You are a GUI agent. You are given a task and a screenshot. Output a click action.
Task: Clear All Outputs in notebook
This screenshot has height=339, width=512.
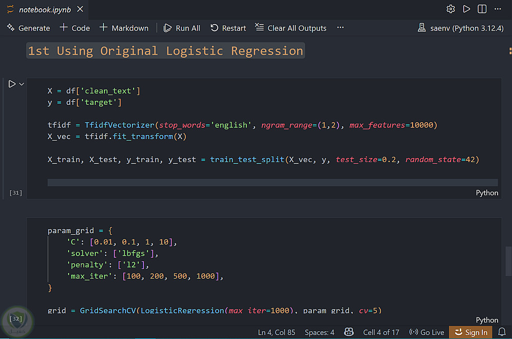pyautogui.click(x=291, y=28)
